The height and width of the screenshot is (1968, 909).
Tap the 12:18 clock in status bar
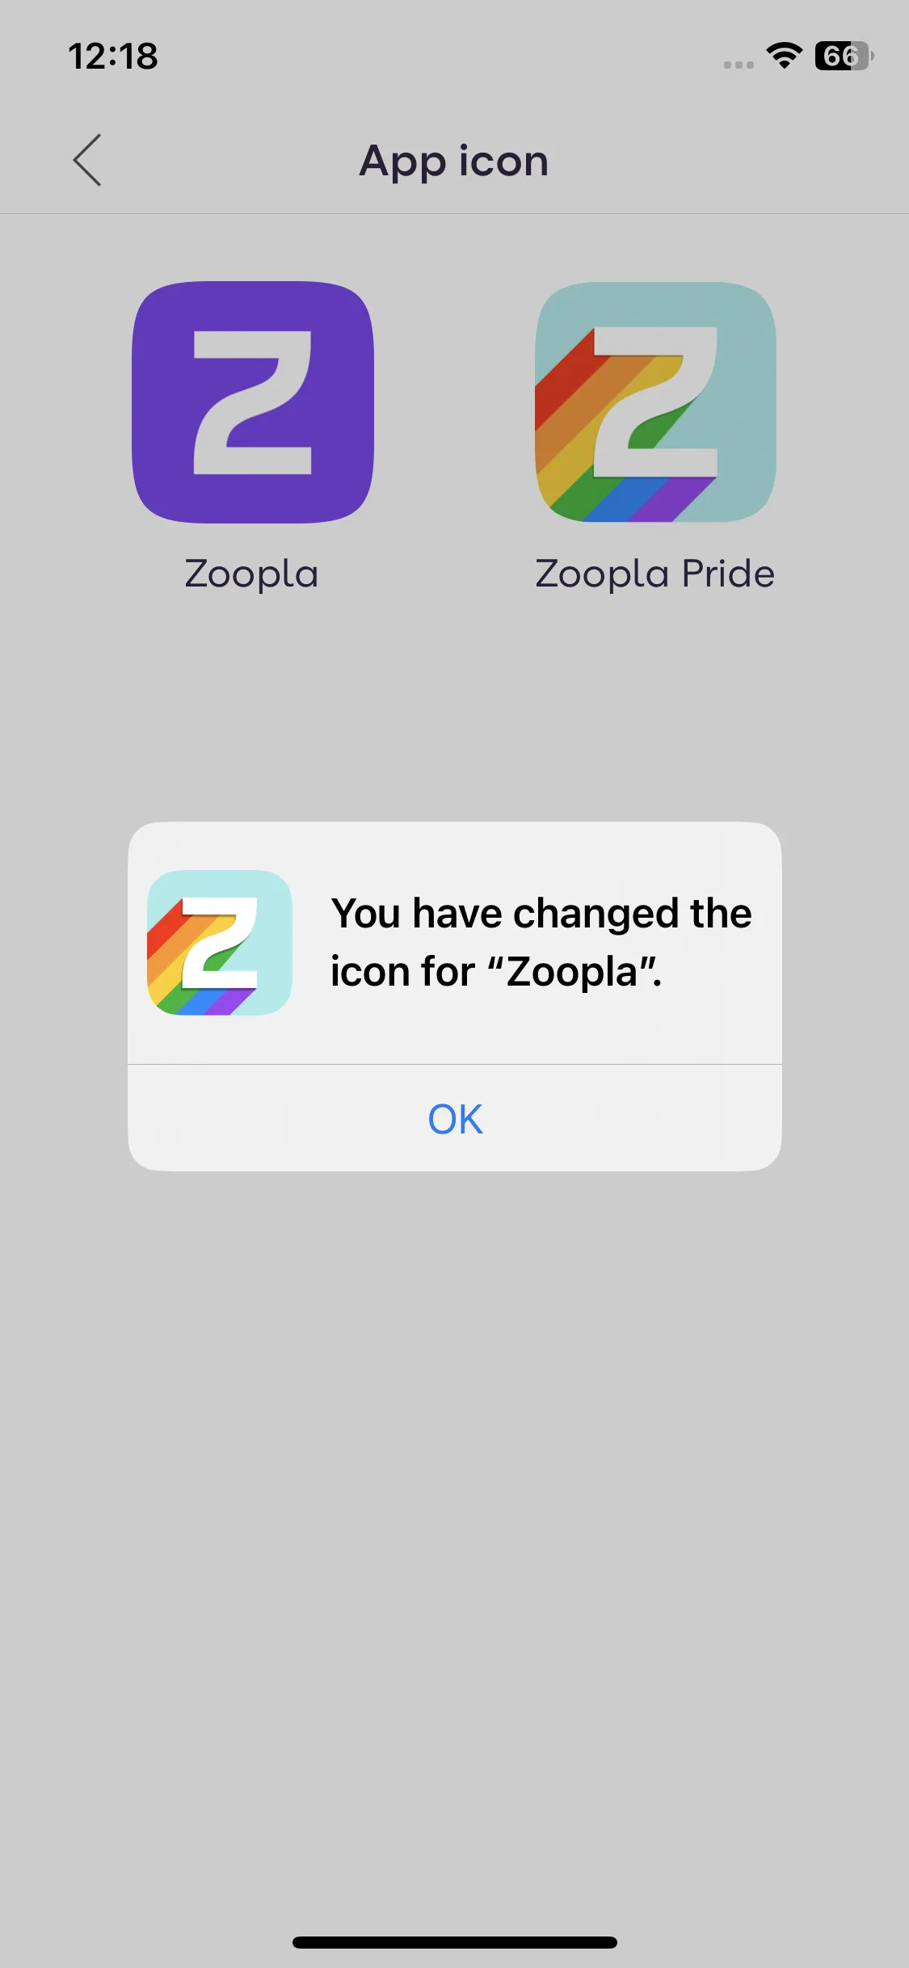tap(113, 56)
